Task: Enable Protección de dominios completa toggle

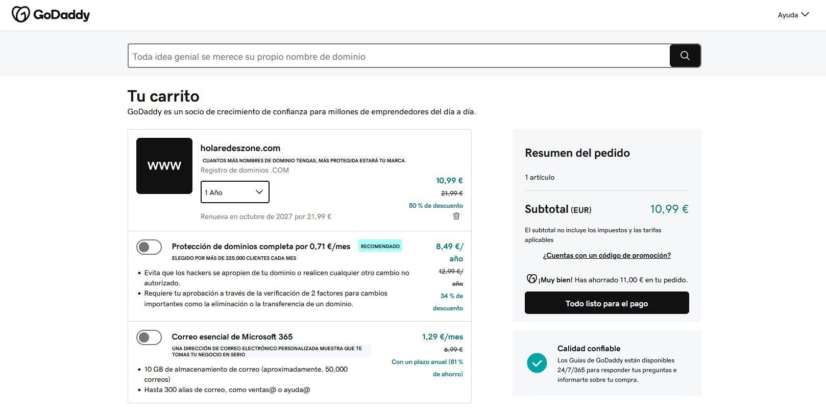Action: tap(149, 247)
